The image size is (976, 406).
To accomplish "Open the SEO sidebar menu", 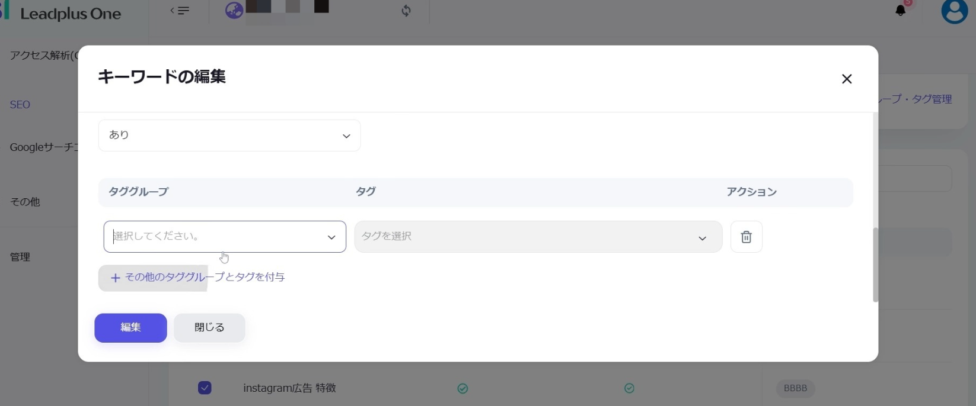I will [x=20, y=105].
